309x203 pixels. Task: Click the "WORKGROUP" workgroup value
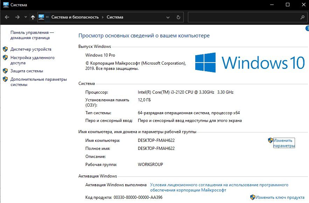pyautogui.click(x=150, y=164)
